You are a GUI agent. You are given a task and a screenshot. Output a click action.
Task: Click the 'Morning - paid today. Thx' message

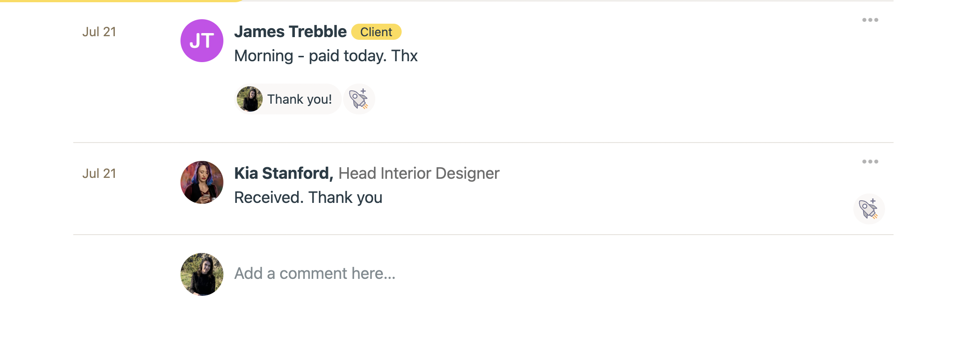pyautogui.click(x=326, y=56)
